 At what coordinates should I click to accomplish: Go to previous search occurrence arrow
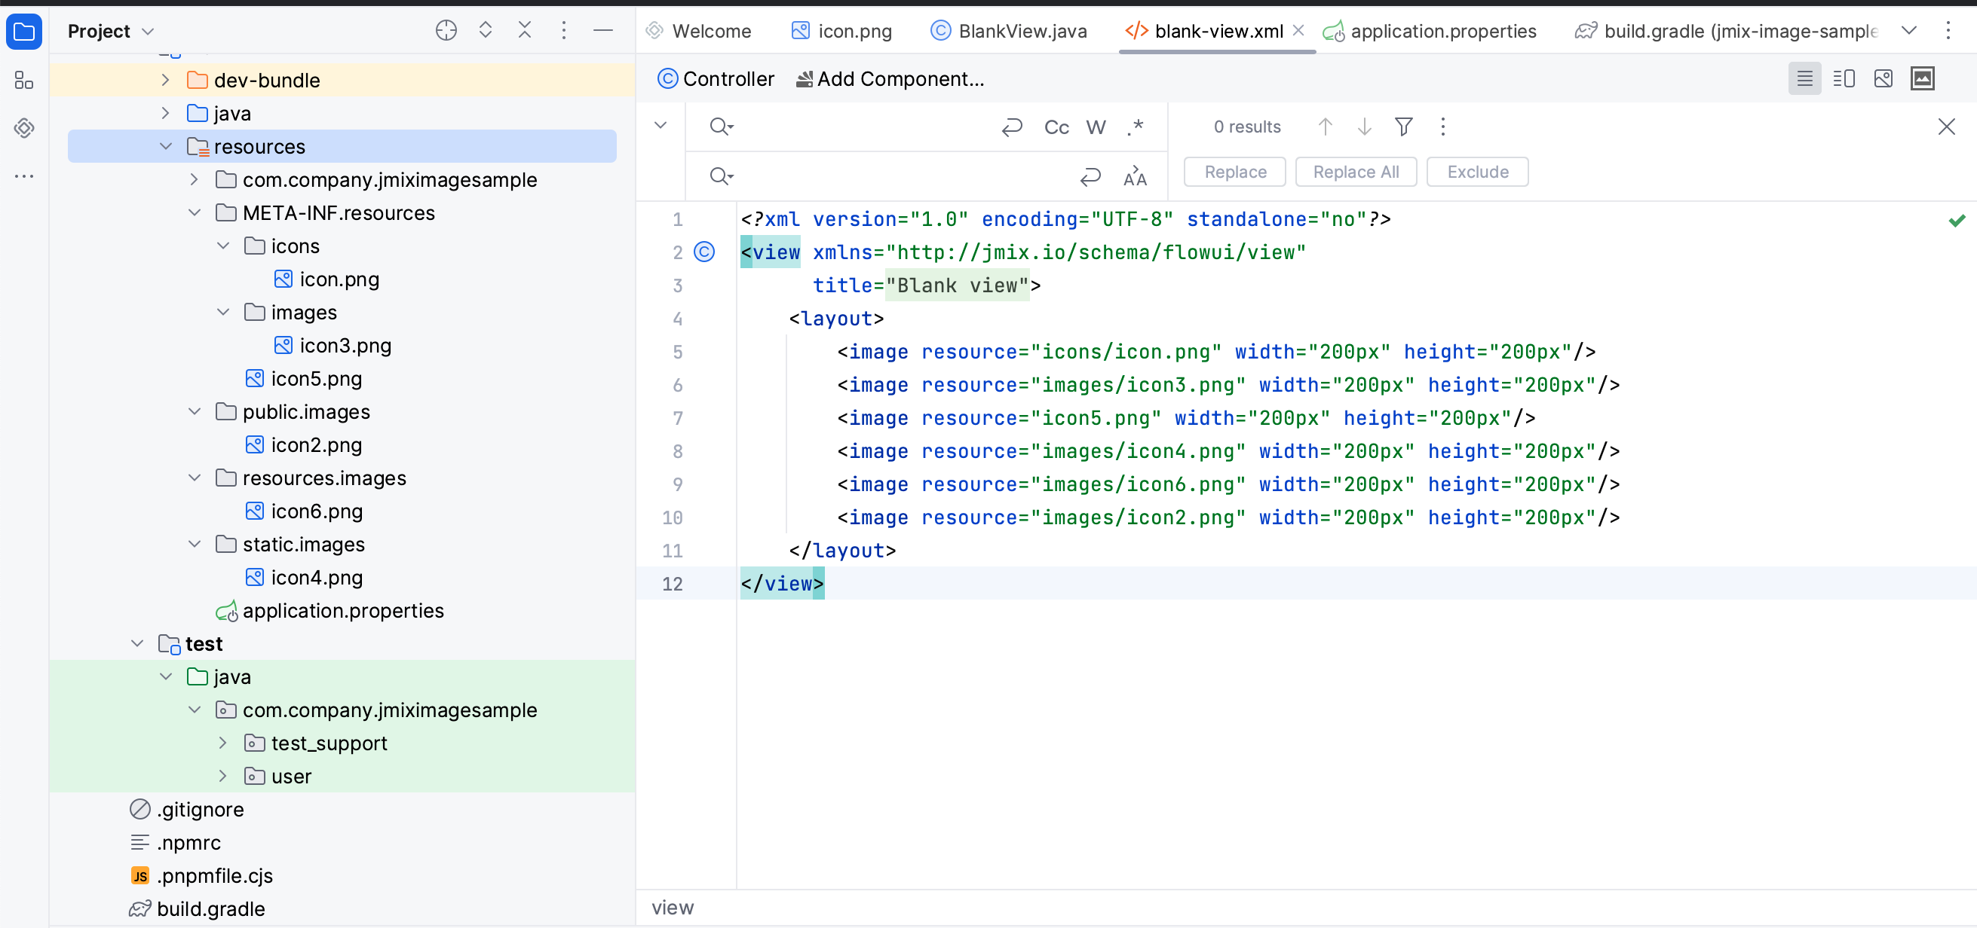[1325, 127]
